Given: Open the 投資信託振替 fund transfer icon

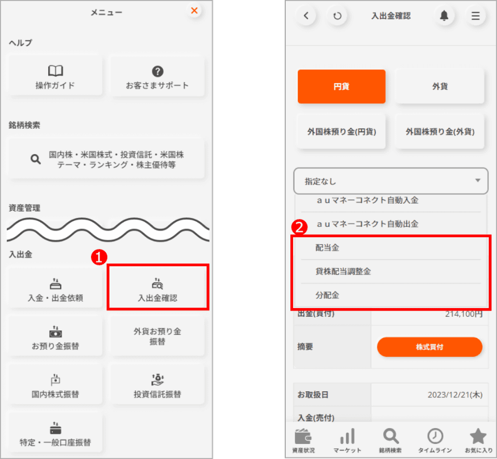Looking at the screenshot, I should coord(157,384).
